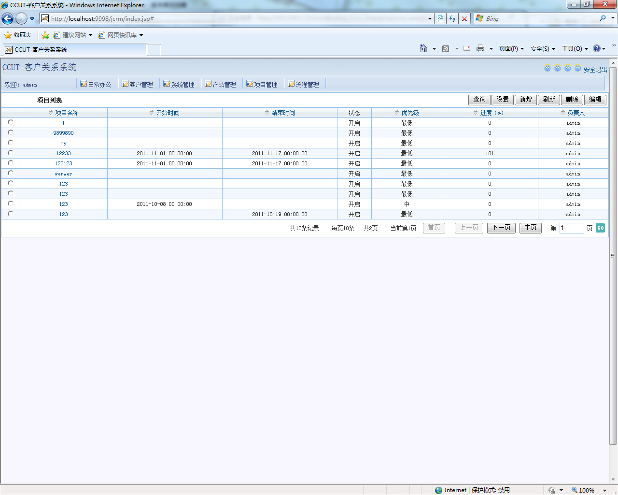Click the page number input field
The width and height of the screenshot is (618, 495).
572,228
